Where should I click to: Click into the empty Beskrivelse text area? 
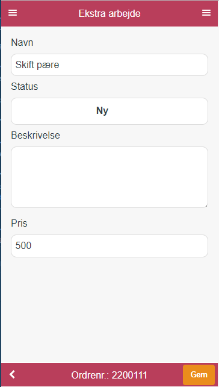[x=109, y=177]
